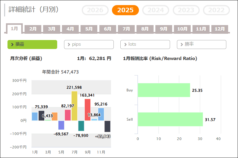The image size is (238, 158).
Task: Expand the pips metric option
Action: coord(89,44)
